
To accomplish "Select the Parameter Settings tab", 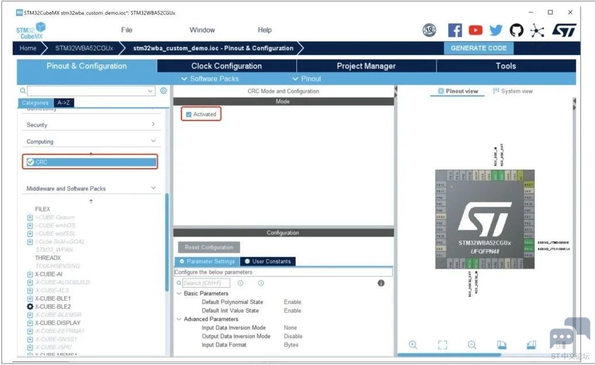I will (207, 261).
